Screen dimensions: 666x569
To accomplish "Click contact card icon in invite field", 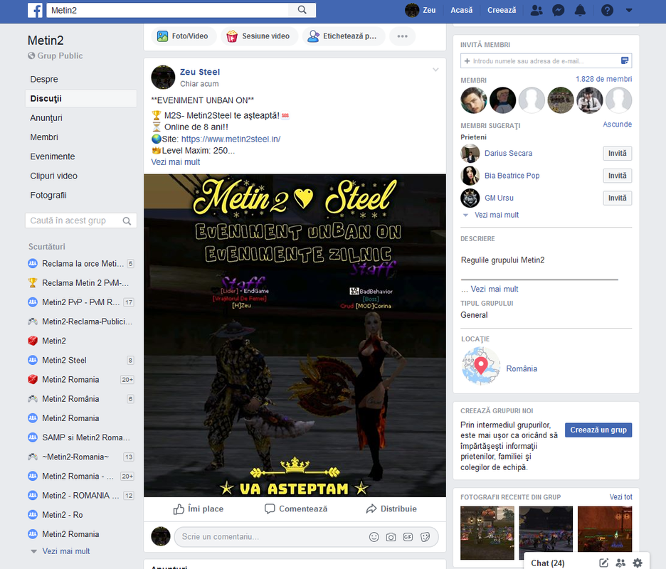I will [x=625, y=60].
